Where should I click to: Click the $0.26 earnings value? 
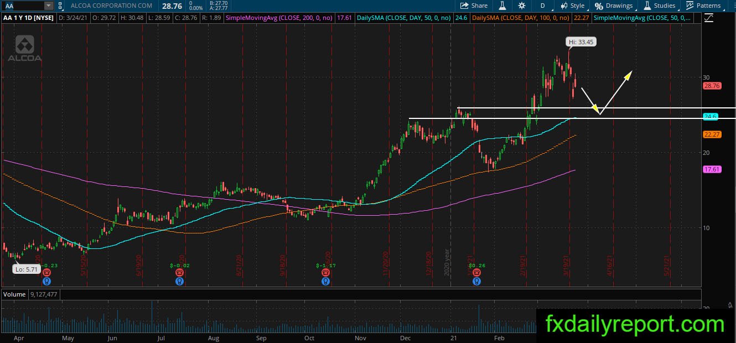(476, 266)
